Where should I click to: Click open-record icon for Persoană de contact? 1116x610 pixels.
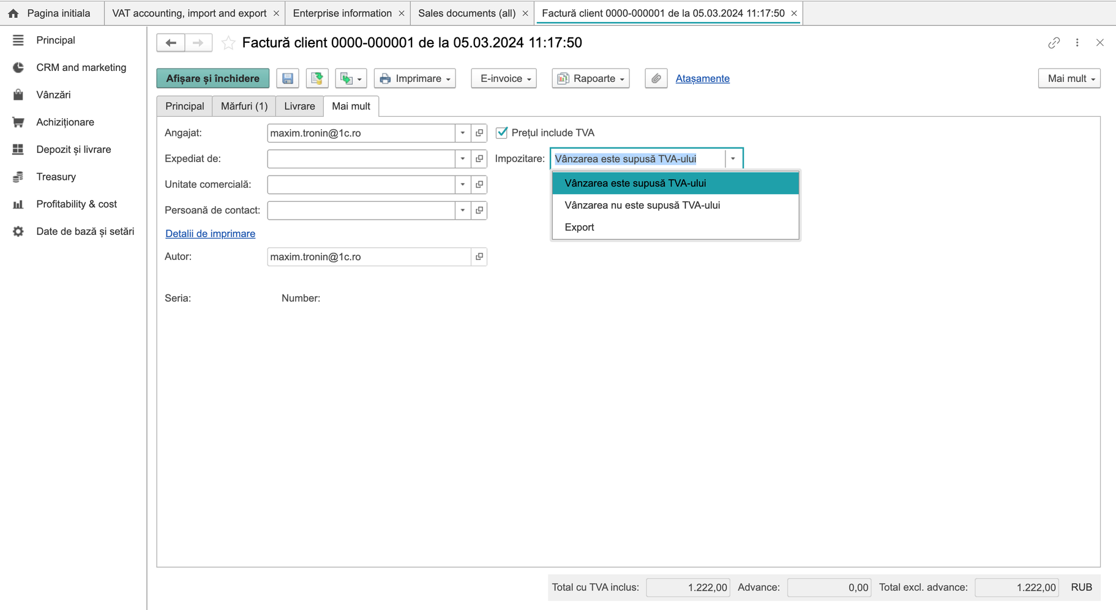point(479,210)
